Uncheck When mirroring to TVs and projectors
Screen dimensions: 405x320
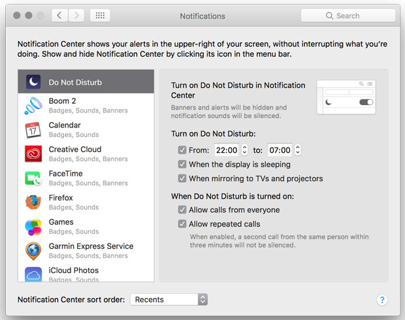(182, 178)
